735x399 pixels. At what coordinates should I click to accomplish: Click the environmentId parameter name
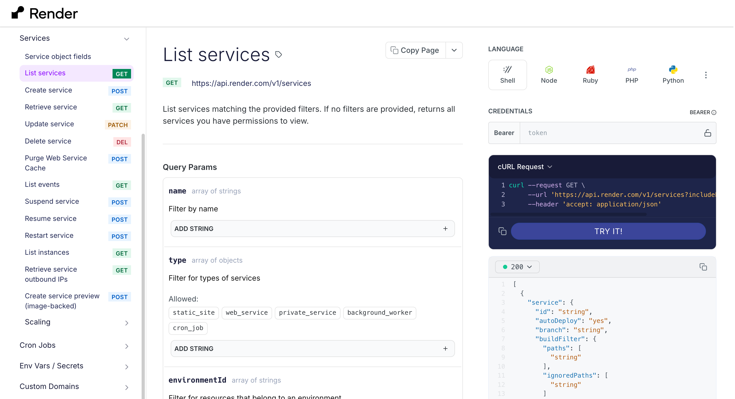click(x=197, y=381)
